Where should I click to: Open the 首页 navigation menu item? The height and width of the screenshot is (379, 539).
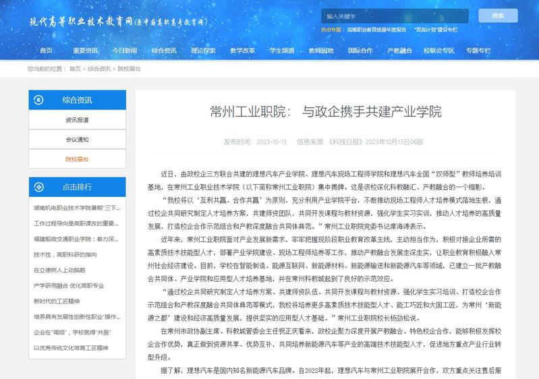(x=46, y=51)
